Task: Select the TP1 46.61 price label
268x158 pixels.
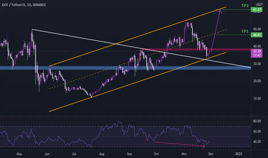Action: click(256, 35)
